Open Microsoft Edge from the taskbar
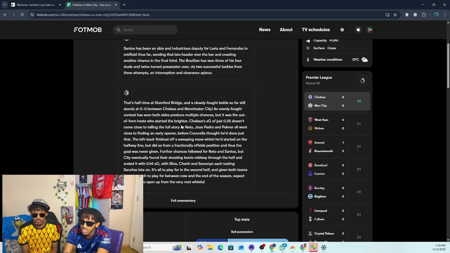Viewport: 450px width, 253px height. [x=220, y=248]
